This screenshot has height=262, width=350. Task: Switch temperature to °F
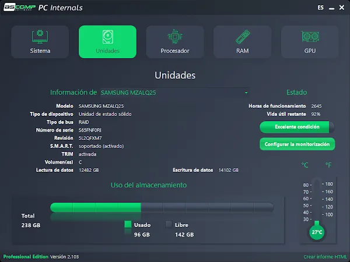(x=328, y=165)
